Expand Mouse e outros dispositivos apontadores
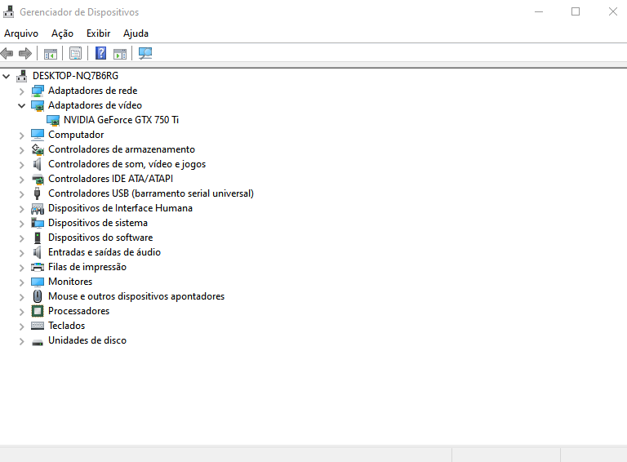The image size is (627, 462). (21, 296)
